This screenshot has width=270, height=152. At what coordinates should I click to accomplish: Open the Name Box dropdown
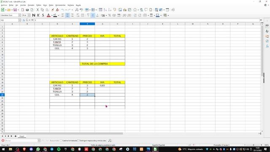[x=19, y=20]
